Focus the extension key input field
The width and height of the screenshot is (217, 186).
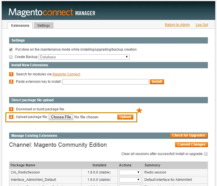[x=105, y=82]
